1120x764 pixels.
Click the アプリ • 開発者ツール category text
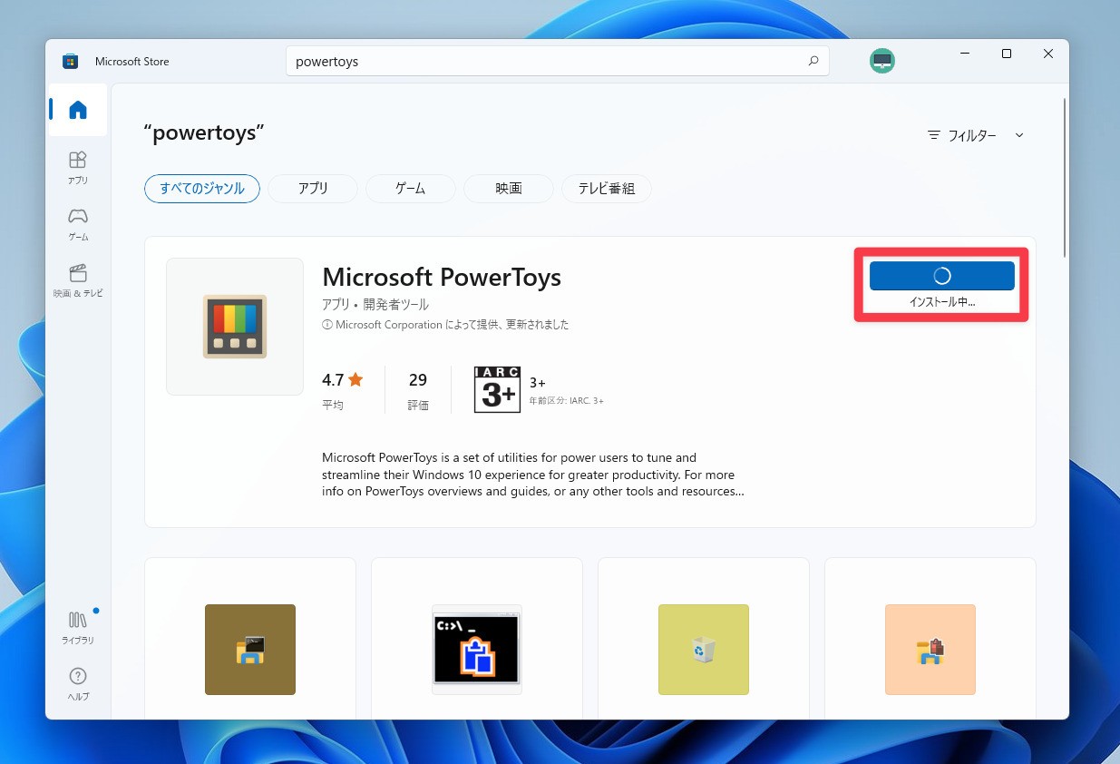(x=375, y=304)
